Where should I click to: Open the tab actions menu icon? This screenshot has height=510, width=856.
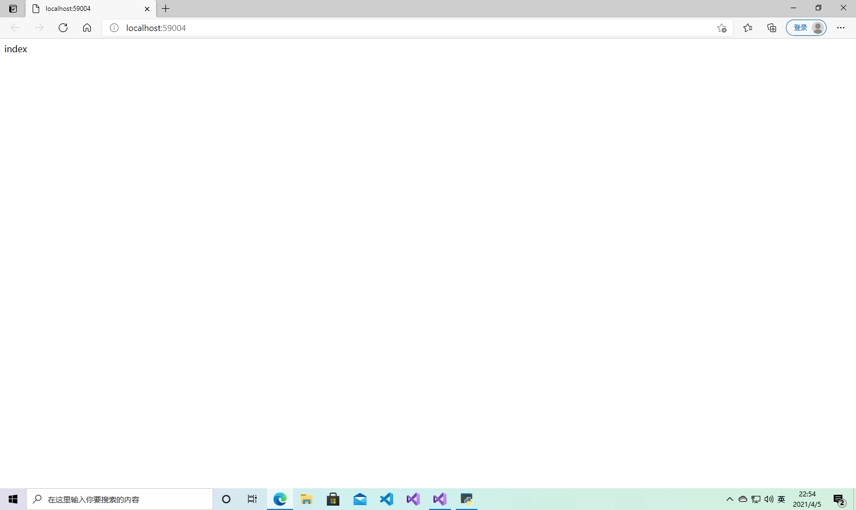coord(13,9)
